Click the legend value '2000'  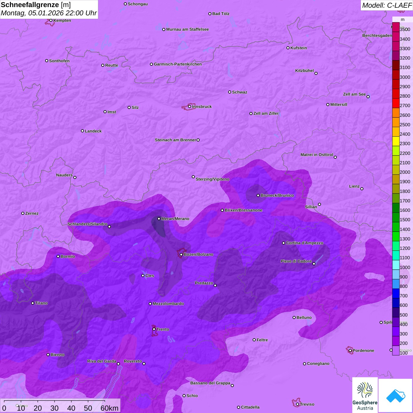(x=405, y=172)
